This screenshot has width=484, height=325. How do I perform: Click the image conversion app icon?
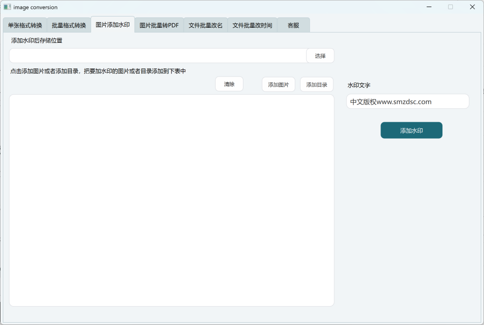(x=7, y=7)
